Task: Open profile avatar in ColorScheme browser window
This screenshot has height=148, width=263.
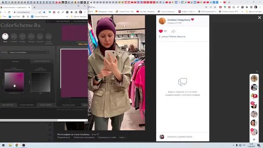Action: pyautogui.click(x=81, y=12)
